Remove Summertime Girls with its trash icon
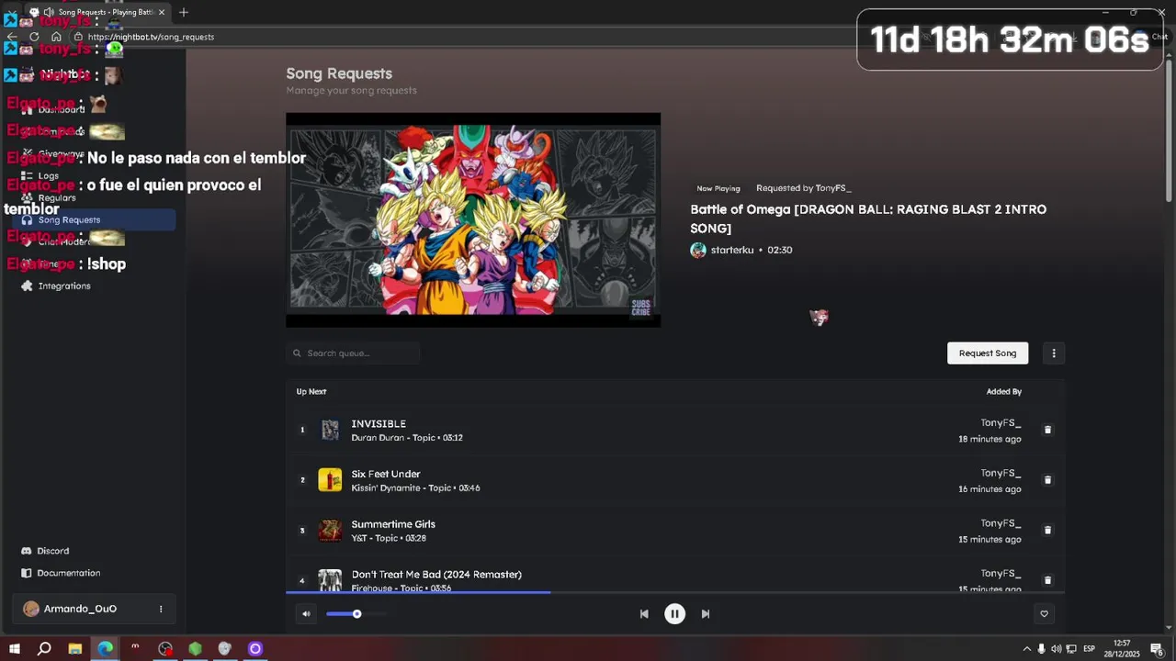1176x661 pixels. click(x=1047, y=531)
